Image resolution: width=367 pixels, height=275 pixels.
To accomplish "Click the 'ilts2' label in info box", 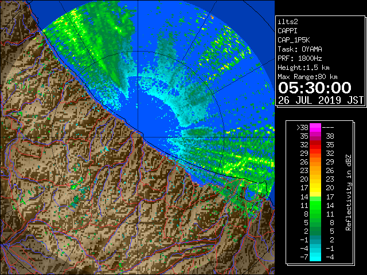I will tap(288, 22).
